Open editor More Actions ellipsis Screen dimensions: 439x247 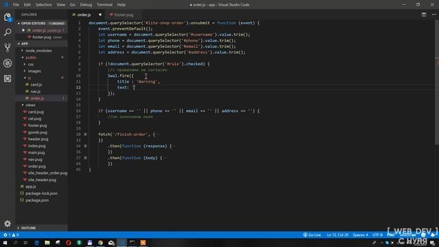434,14
